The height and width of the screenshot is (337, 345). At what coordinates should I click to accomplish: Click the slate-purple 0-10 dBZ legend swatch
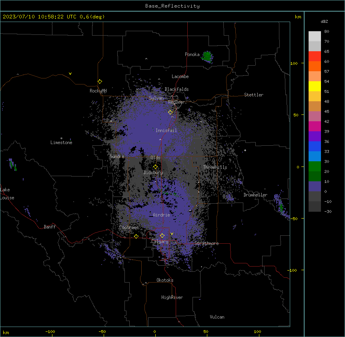coord(315,187)
